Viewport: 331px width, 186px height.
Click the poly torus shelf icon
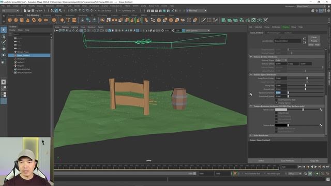34,20
